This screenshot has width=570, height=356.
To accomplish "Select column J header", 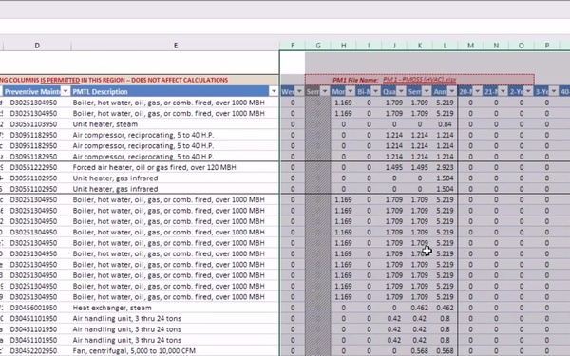I will click(x=394, y=46).
